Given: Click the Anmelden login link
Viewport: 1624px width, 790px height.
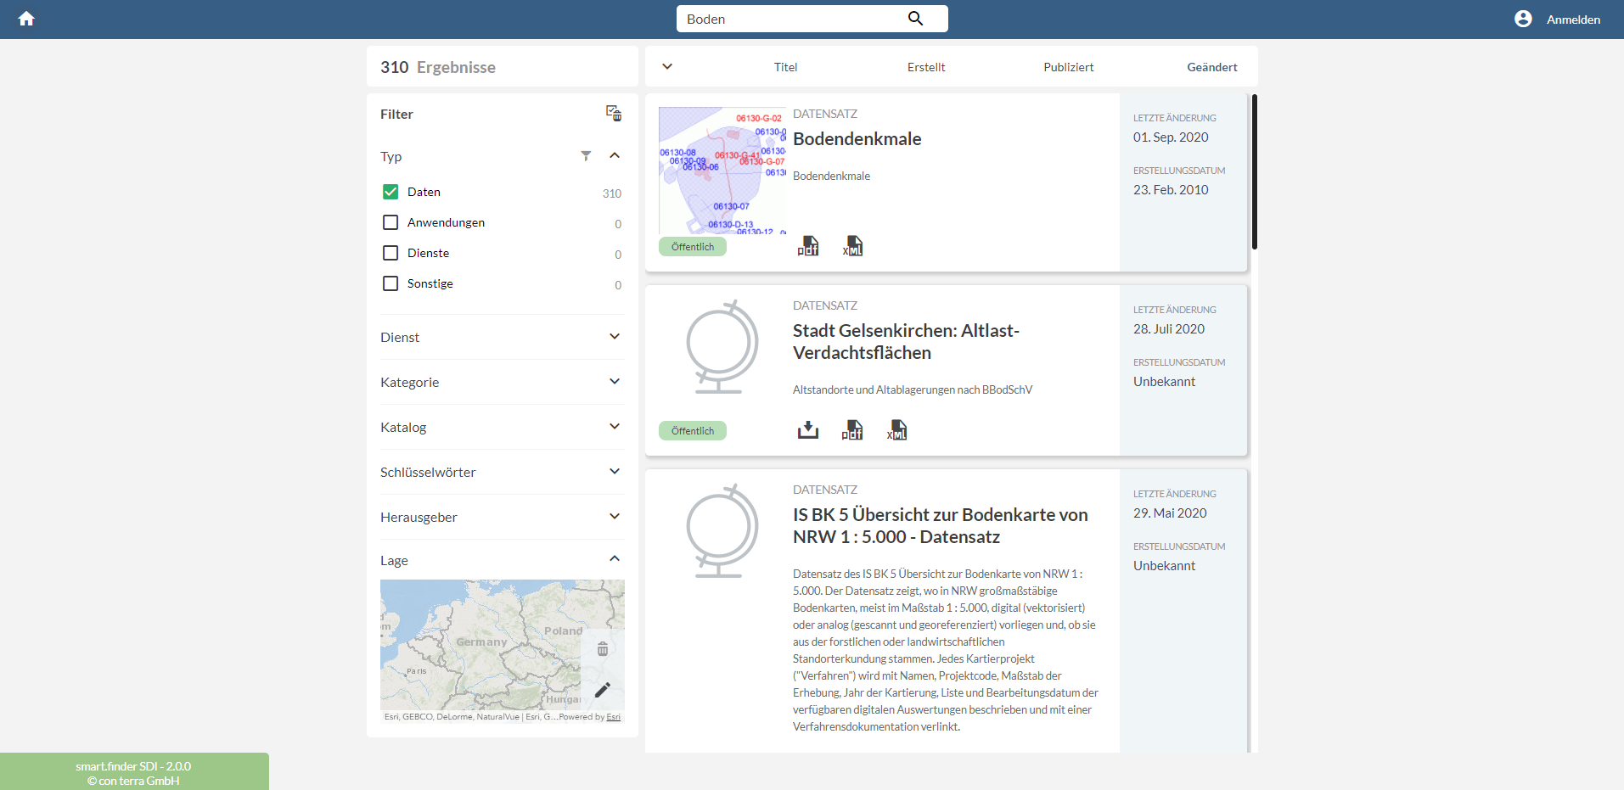Looking at the screenshot, I should pos(1573,20).
